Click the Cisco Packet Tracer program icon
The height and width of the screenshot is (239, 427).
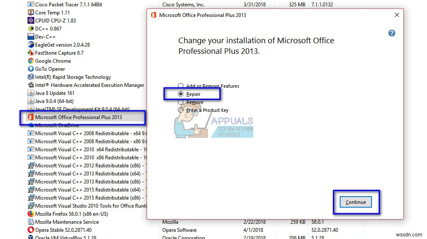coord(31,4)
